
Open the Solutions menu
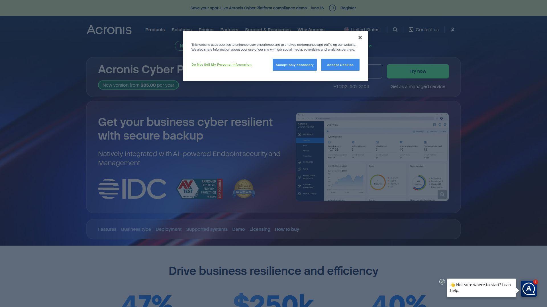pos(181,30)
